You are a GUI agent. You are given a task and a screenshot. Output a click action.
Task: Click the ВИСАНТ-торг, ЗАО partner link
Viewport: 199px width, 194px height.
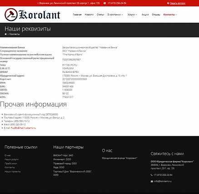click(63, 155)
